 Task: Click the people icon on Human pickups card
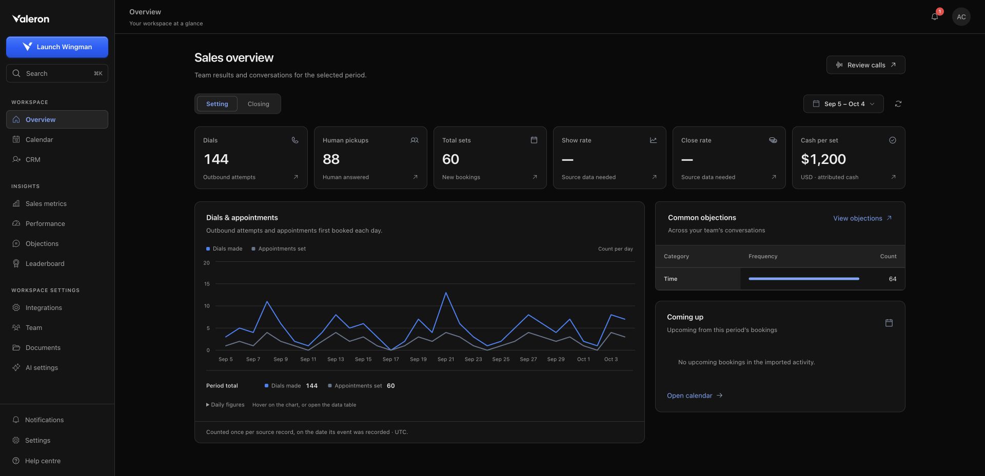coord(415,140)
